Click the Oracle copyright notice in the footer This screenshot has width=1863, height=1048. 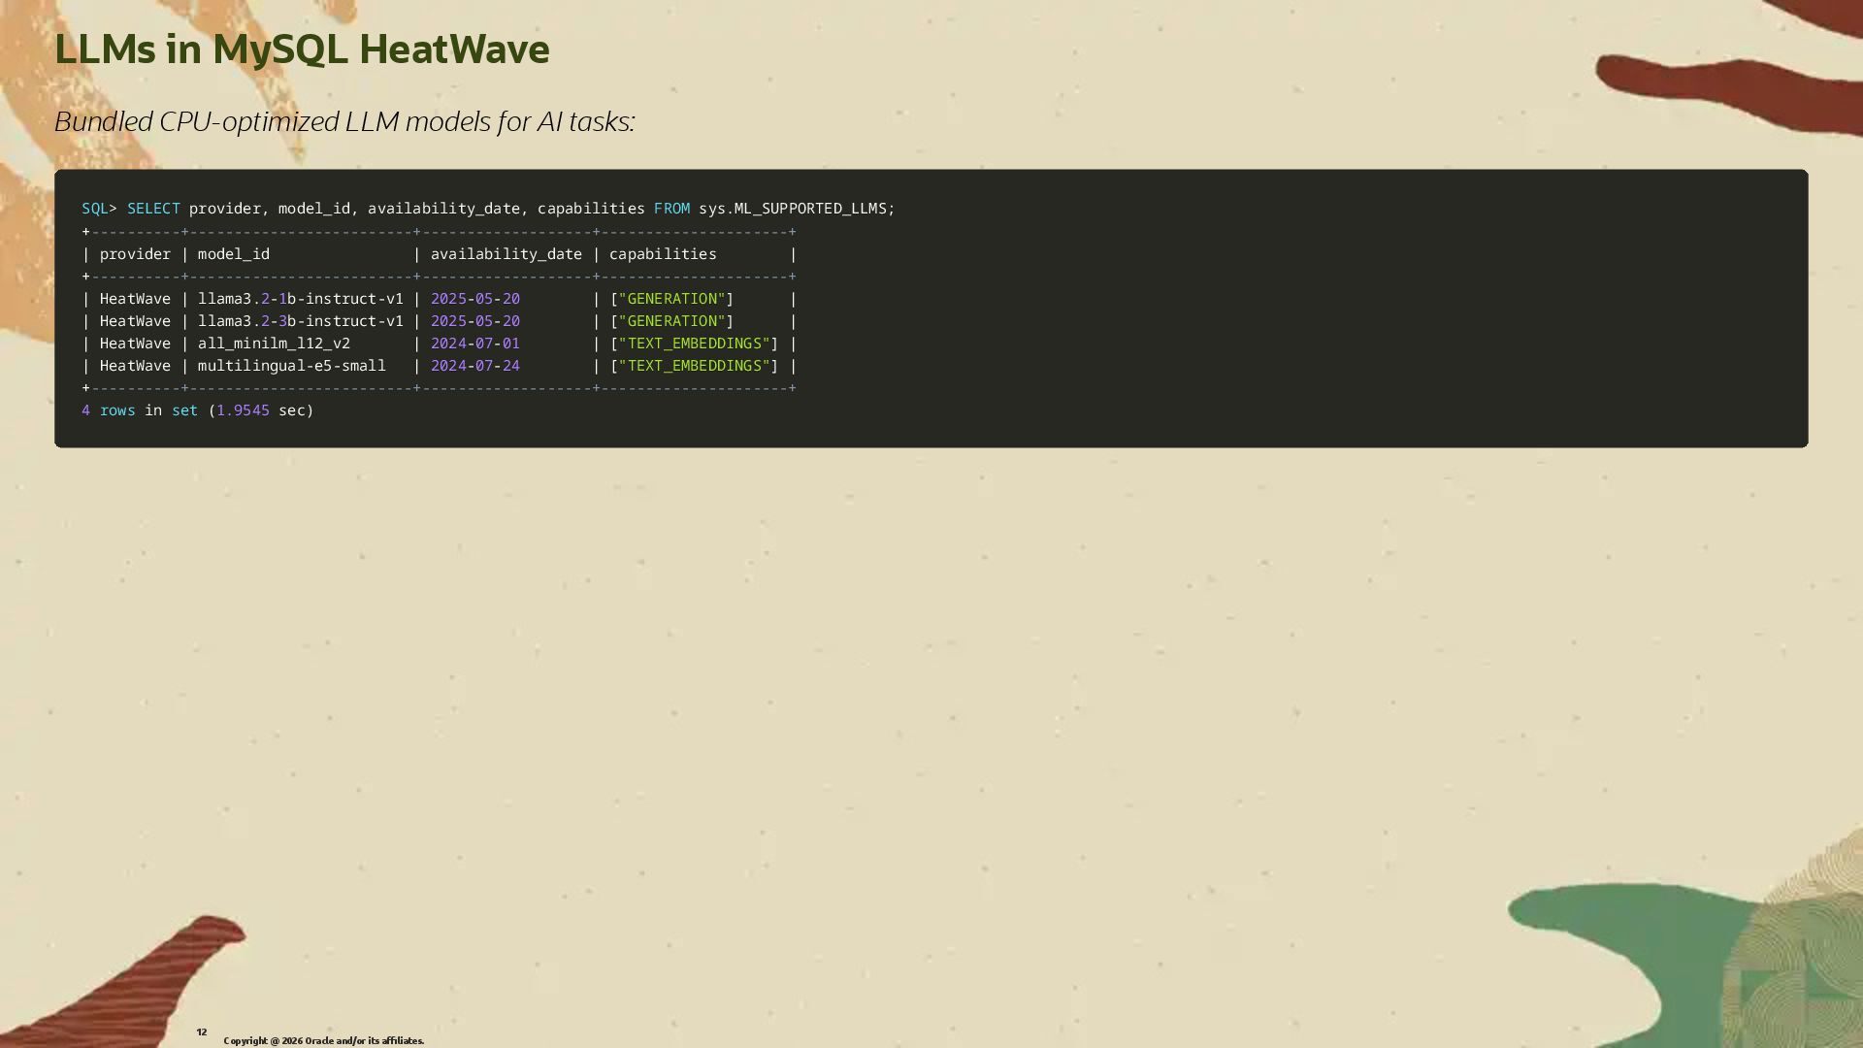(x=323, y=1041)
